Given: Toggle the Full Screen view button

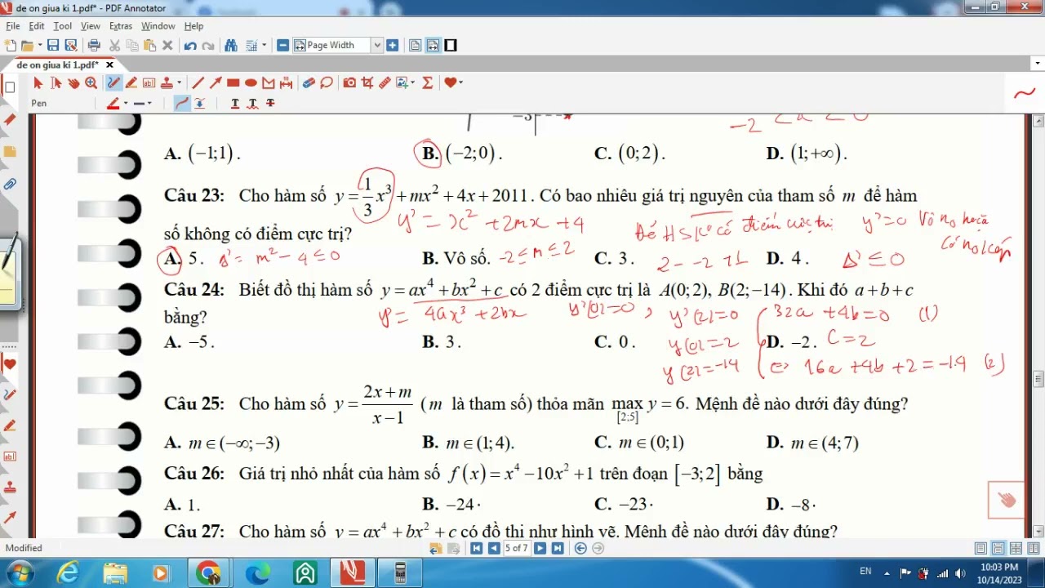Looking at the screenshot, I should point(451,46).
